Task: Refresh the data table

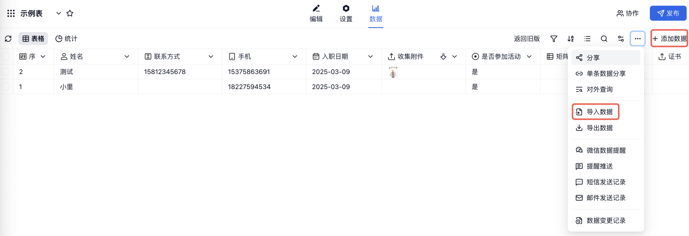Action: pos(8,39)
